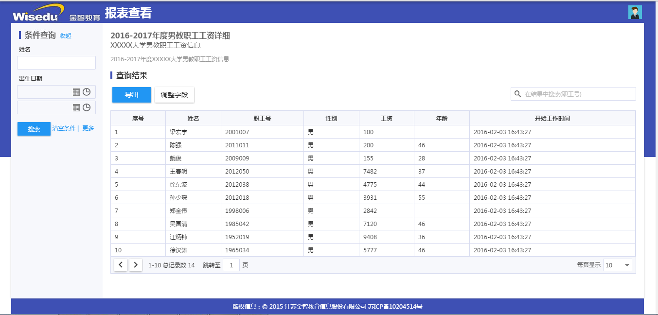
Task: Click the 调整字段 button
Action: [x=174, y=95]
